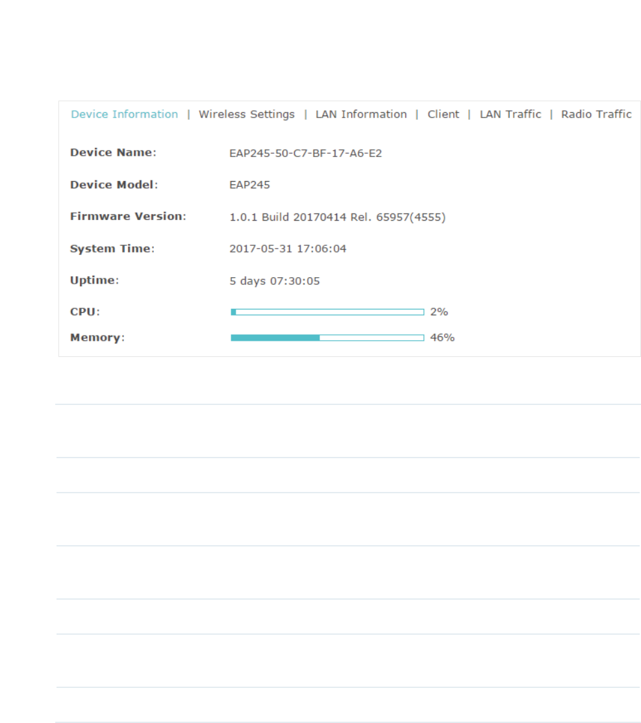The image size is (641, 723).
Task: Go to the Client tab
Action: (x=443, y=114)
